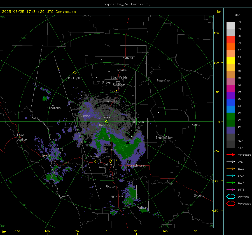Screen dimensions: 252x235
Task: Click the yellow diamond marker under Cochrane
Action: (96, 161)
